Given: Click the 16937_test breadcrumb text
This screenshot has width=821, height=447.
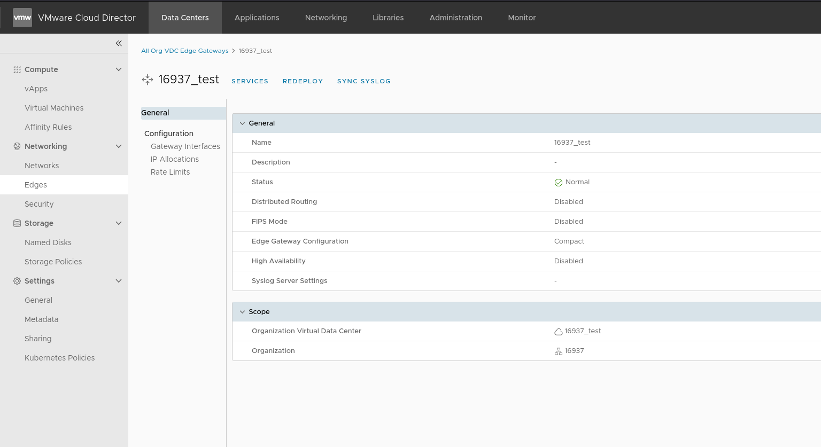Looking at the screenshot, I should pyautogui.click(x=255, y=51).
